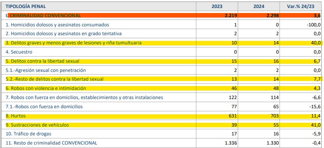Click the 703 value in Hurtos row

coord(274,116)
